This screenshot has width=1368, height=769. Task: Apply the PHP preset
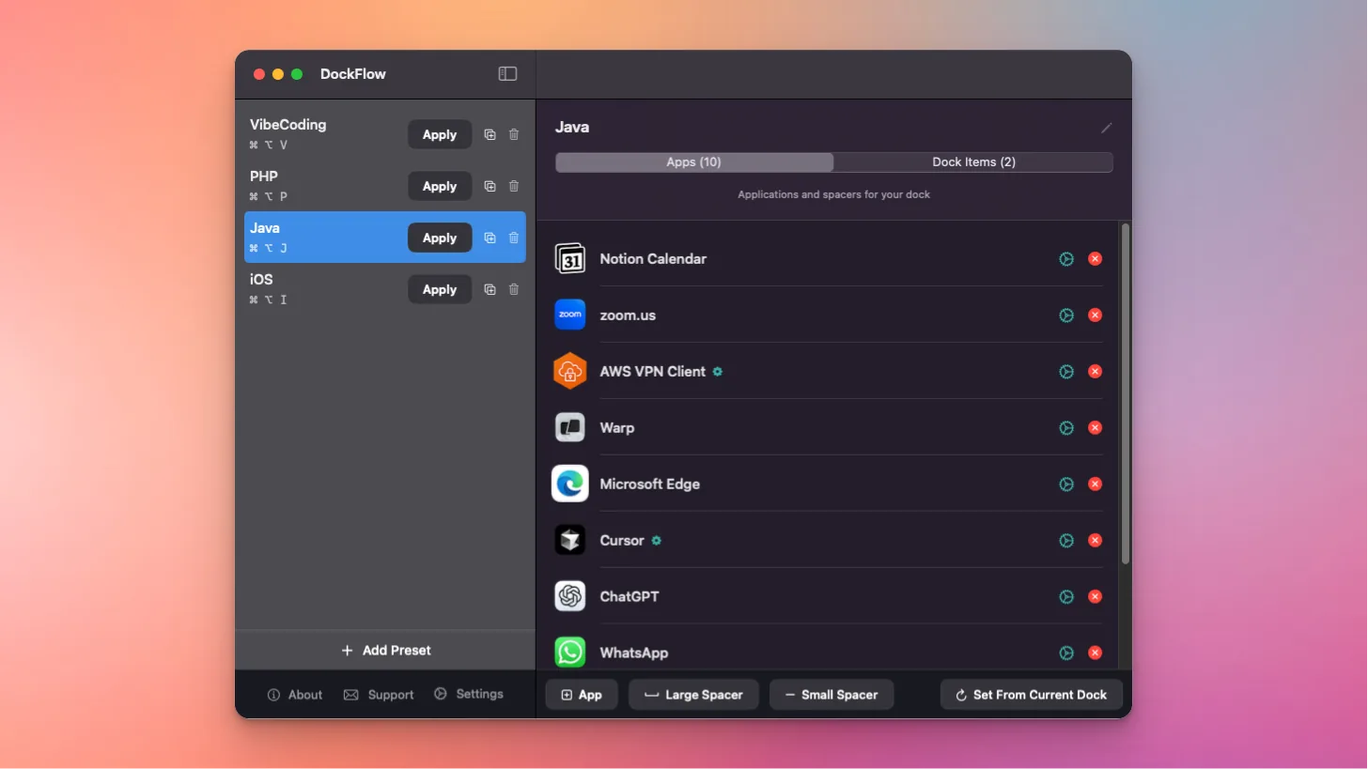coord(440,186)
